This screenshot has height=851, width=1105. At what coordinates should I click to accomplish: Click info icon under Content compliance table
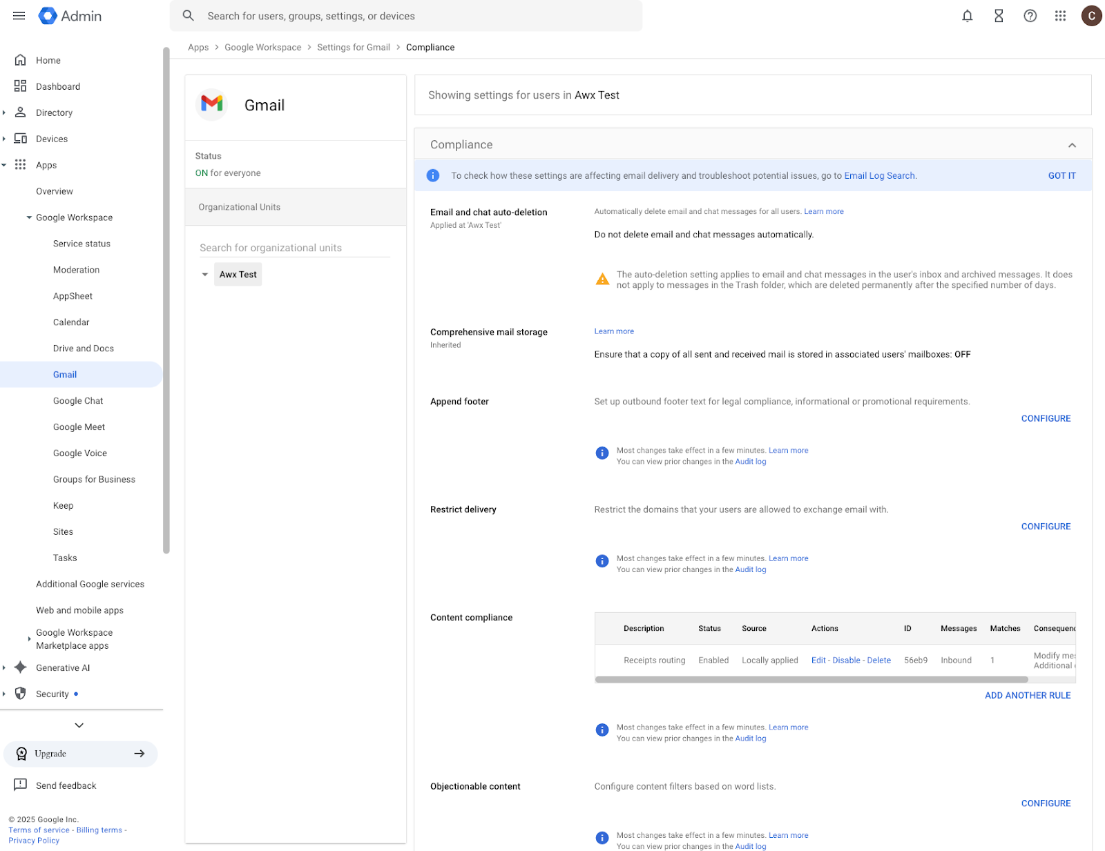(602, 730)
